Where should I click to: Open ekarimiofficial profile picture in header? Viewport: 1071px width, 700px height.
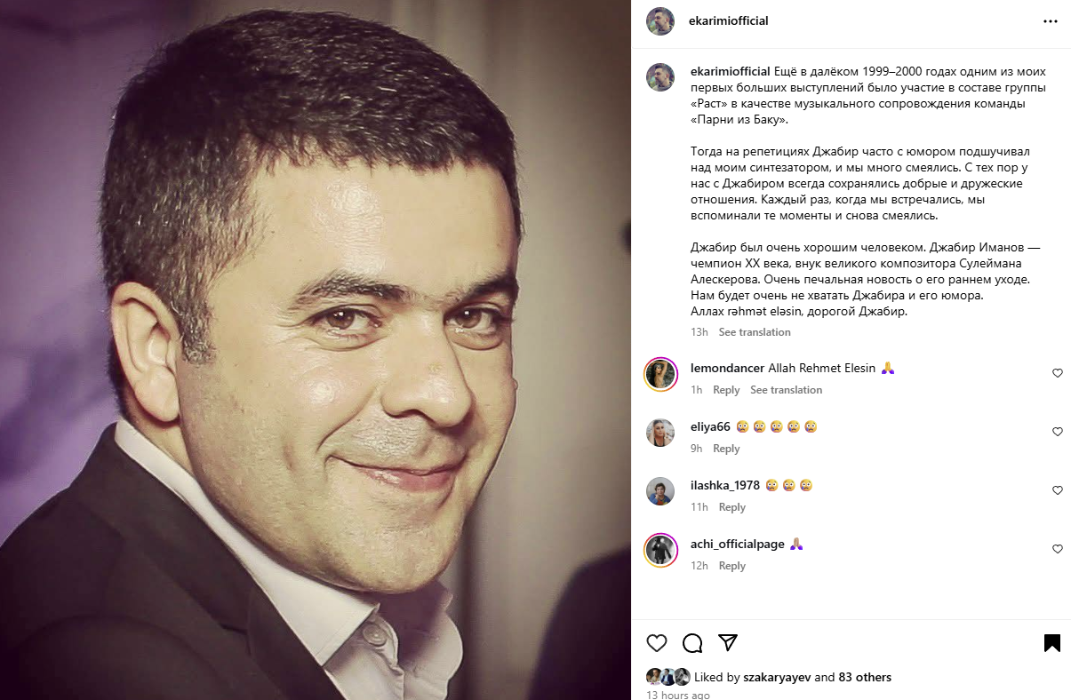tap(660, 21)
